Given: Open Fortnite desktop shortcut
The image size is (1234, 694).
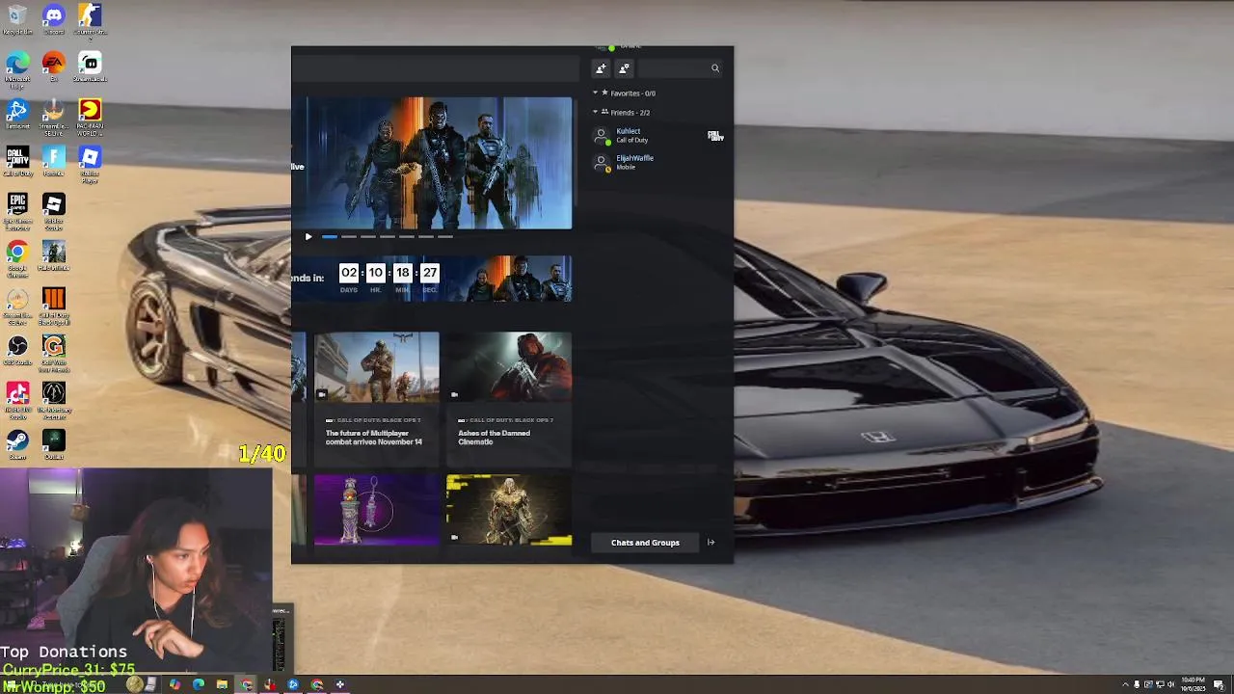Looking at the screenshot, I should click(54, 161).
